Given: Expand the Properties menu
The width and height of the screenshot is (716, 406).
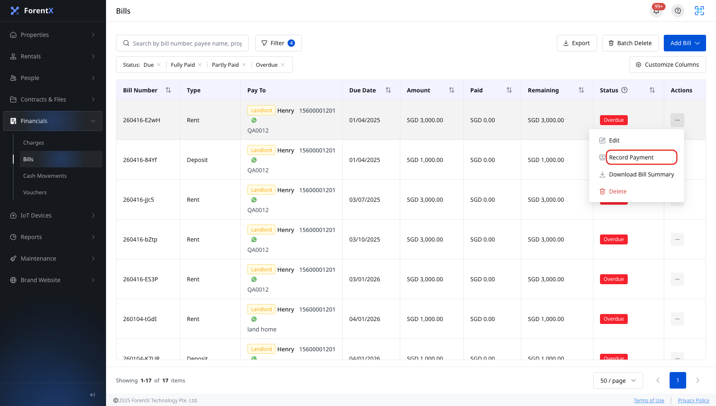Looking at the screenshot, I should point(53,35).
